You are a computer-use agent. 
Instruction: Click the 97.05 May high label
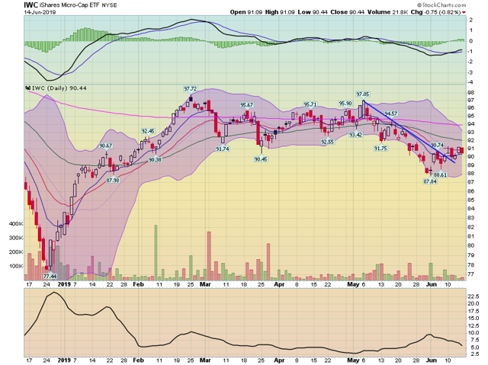point(363,94)
